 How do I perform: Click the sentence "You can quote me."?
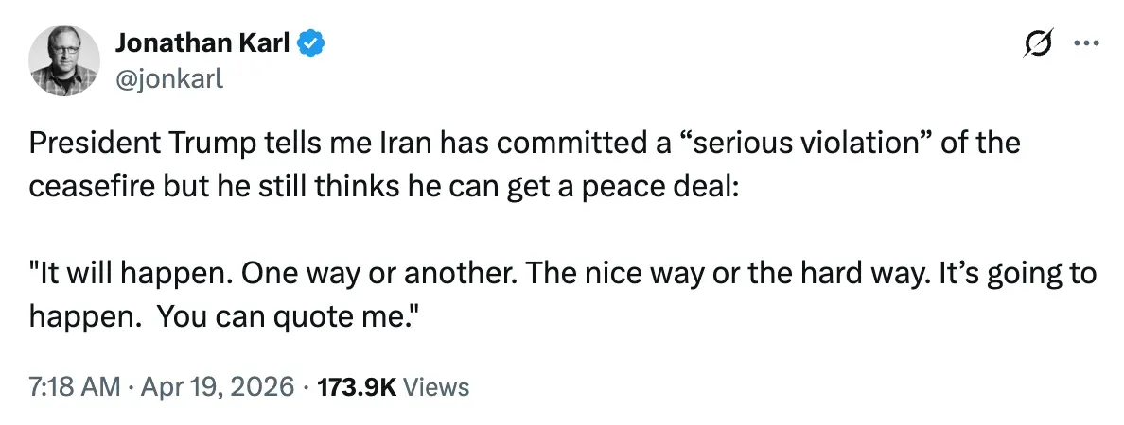point(289,316)
